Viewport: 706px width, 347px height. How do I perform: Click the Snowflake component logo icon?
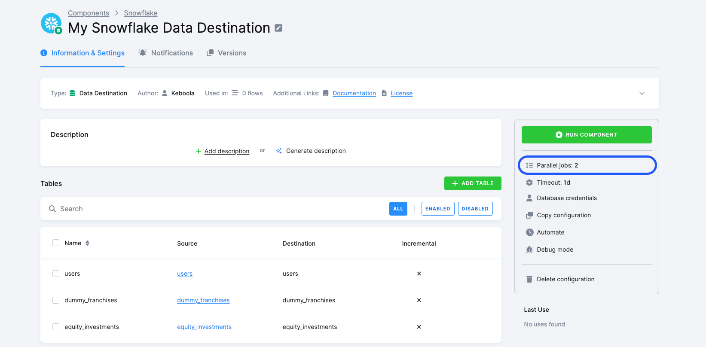51,23
